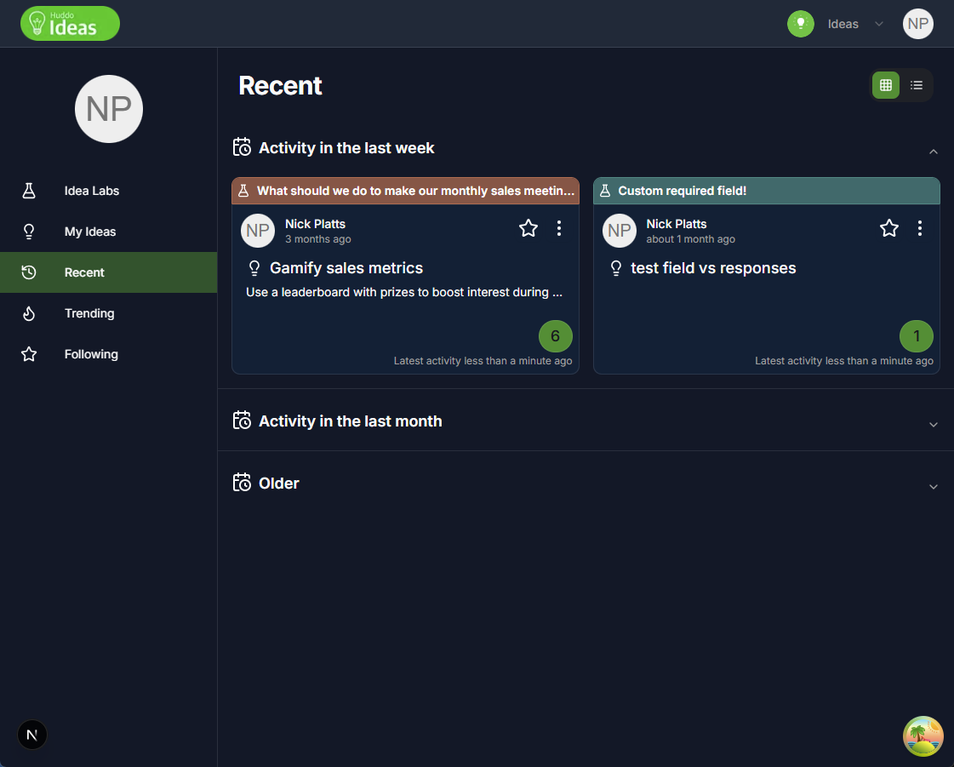Click the flask icon in the monthly sales banner
954x767 pixels.
[243, 191]
